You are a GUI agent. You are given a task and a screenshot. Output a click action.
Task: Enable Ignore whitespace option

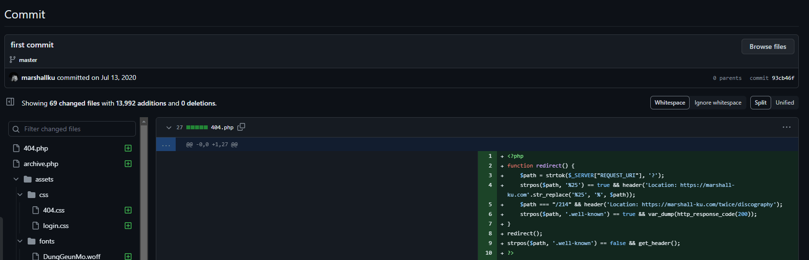[x=717, y=103]
